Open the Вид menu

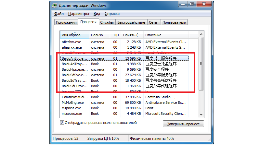97,14
